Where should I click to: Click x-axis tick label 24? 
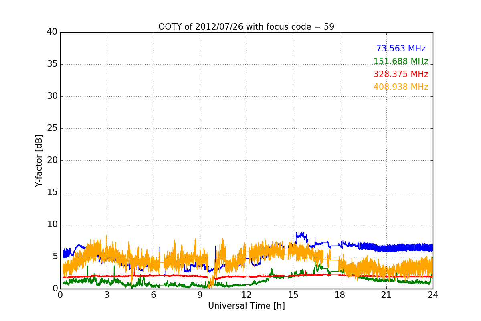[433, 295]
